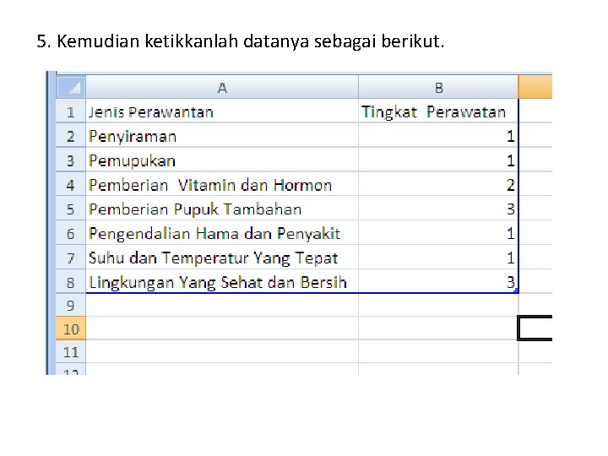
Task: Click value 3 in Lingkungan row
Action: [438, 282]
